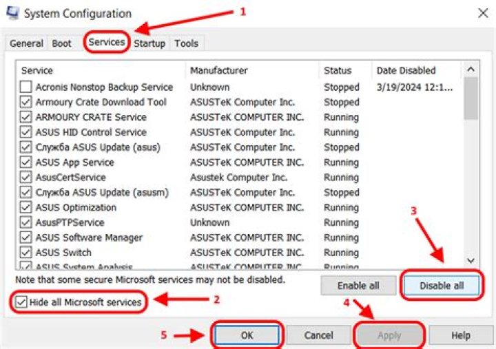The image size is (496, 349).
Task: Toggle AsusPTPService checkbox
Action: (x=25, y=222)
